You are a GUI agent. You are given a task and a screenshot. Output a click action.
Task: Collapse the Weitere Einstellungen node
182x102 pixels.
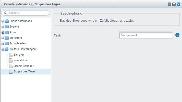click(3, 49)
